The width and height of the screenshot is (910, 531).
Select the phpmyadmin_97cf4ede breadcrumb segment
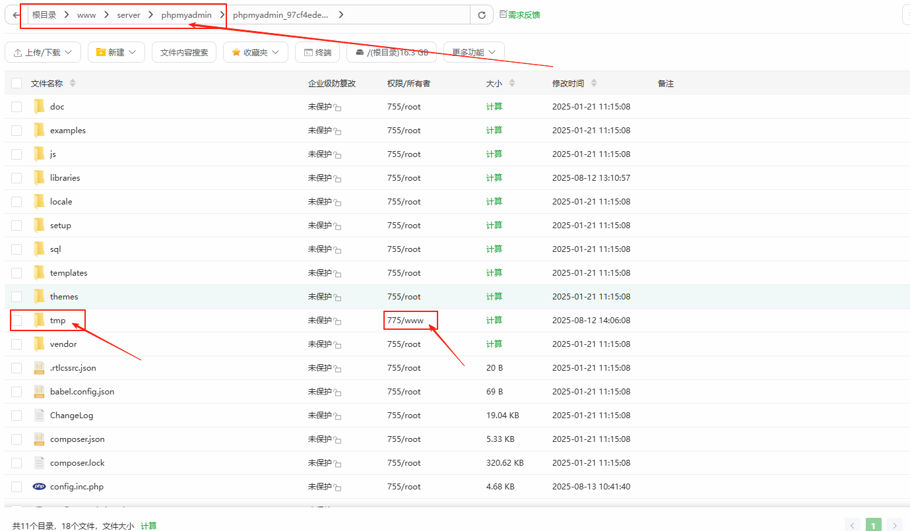click(280, 15)
